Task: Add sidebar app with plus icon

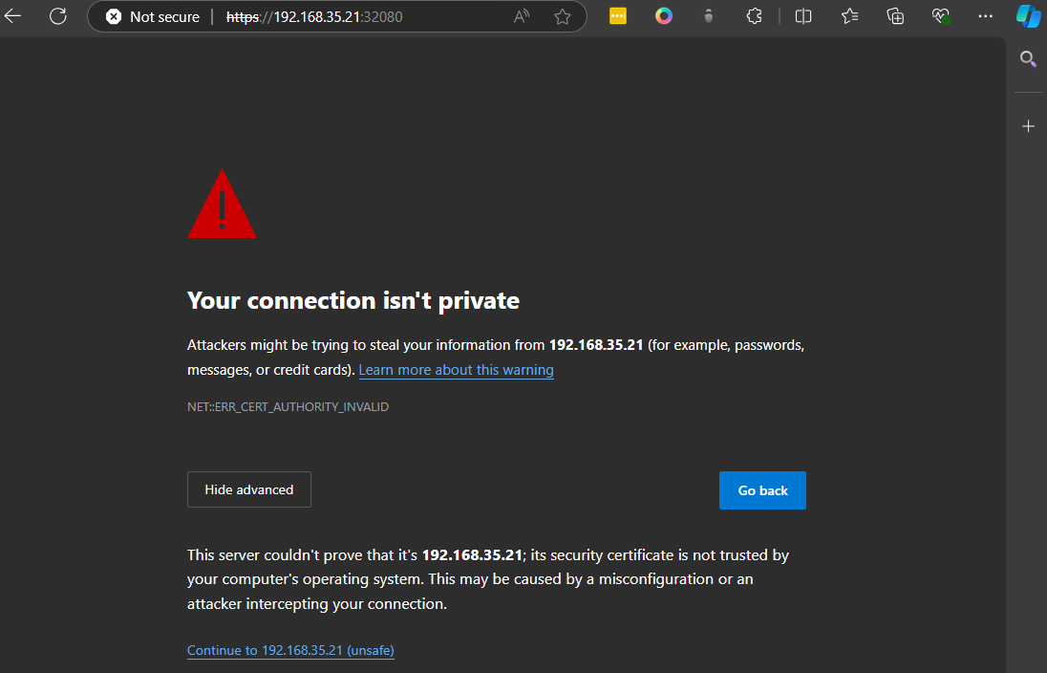Action: pyautogui.click(x=1028, y=125)
